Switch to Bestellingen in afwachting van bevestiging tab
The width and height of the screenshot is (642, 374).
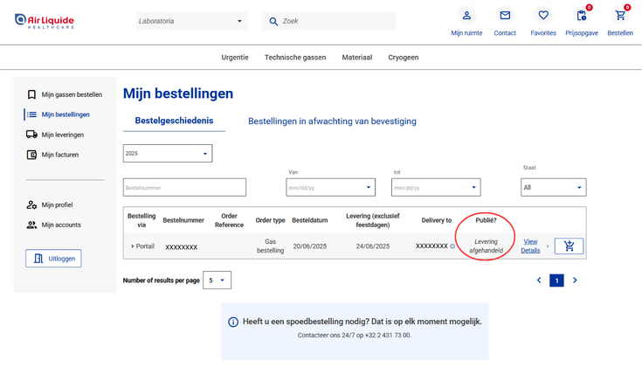332,121
